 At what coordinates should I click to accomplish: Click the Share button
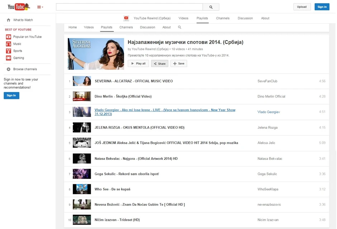(160, 63)
